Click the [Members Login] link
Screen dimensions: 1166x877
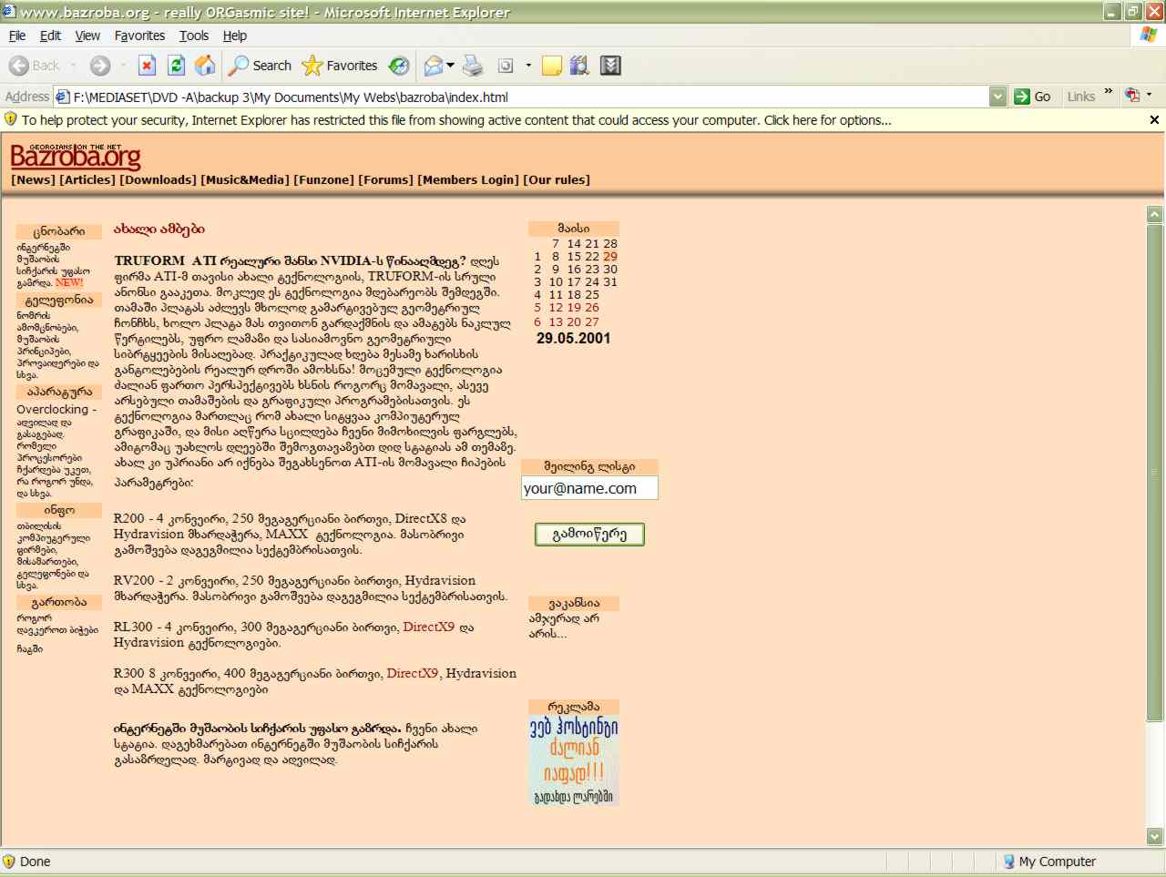pyautogui.click(x=468, y=180)
